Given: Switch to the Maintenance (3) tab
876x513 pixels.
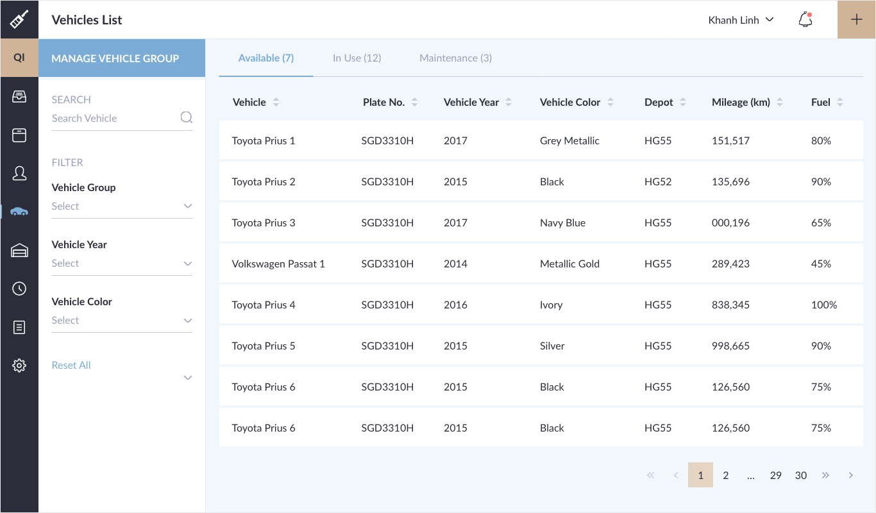Looking at the screenshot, I should 455,58.
